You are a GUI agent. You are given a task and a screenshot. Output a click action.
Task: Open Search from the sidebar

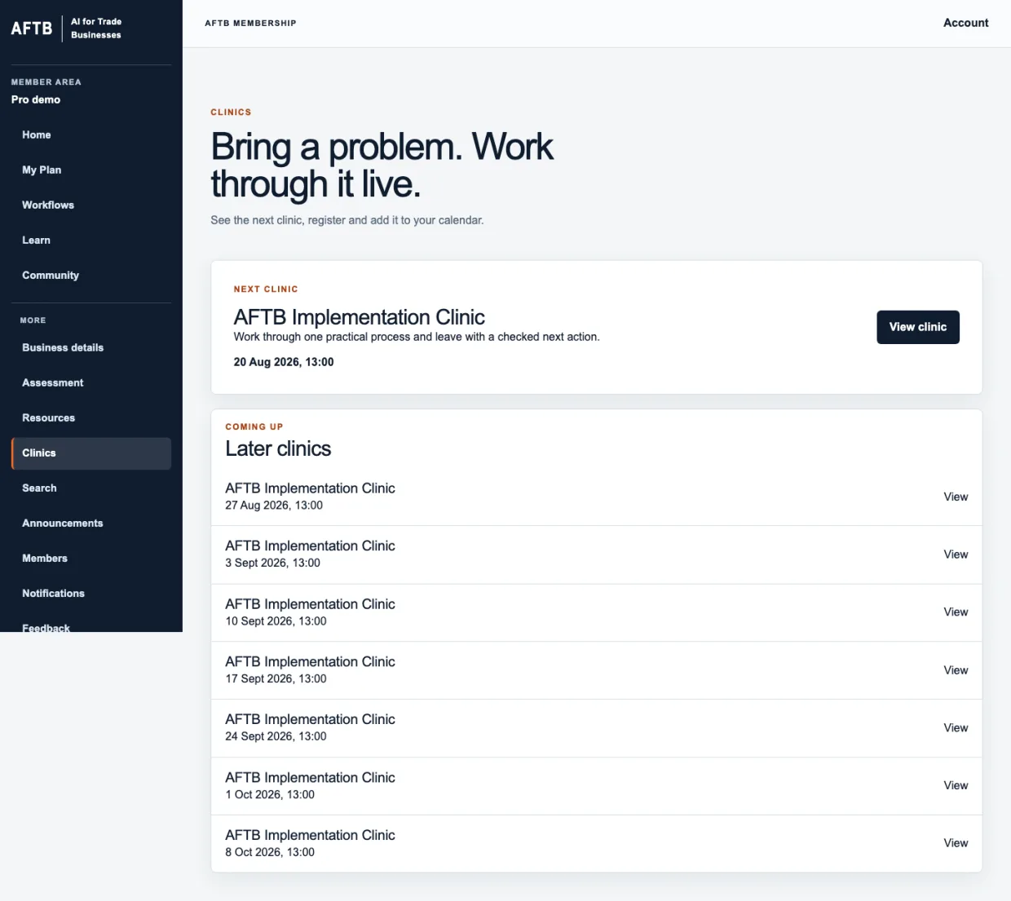(x=91, y=488)
